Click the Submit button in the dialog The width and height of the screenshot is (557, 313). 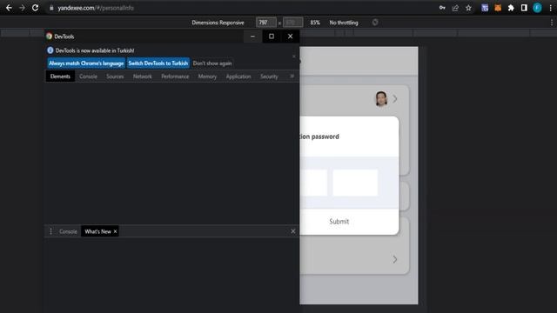pyautogui.click(x=339, y=222)
